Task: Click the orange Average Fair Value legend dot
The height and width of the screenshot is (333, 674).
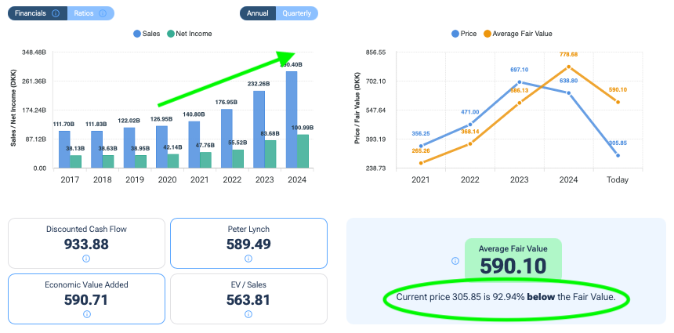Action: pyautogui.click(x=487, y=34)
